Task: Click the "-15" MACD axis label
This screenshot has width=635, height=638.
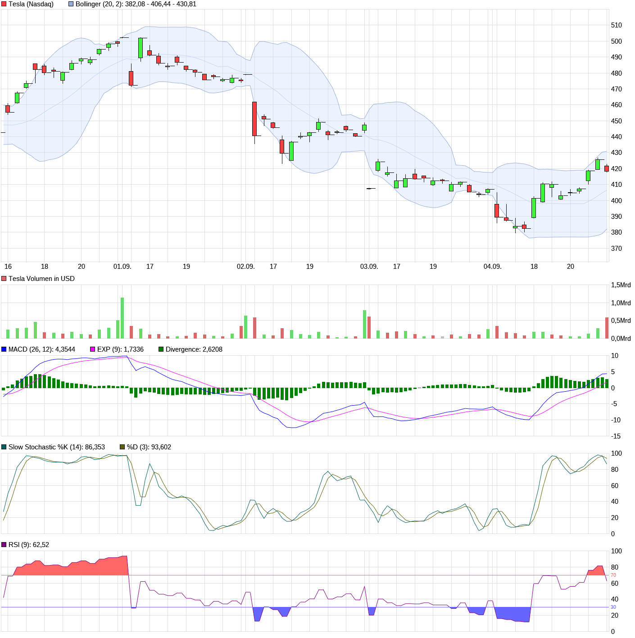Action: [616, 436]
